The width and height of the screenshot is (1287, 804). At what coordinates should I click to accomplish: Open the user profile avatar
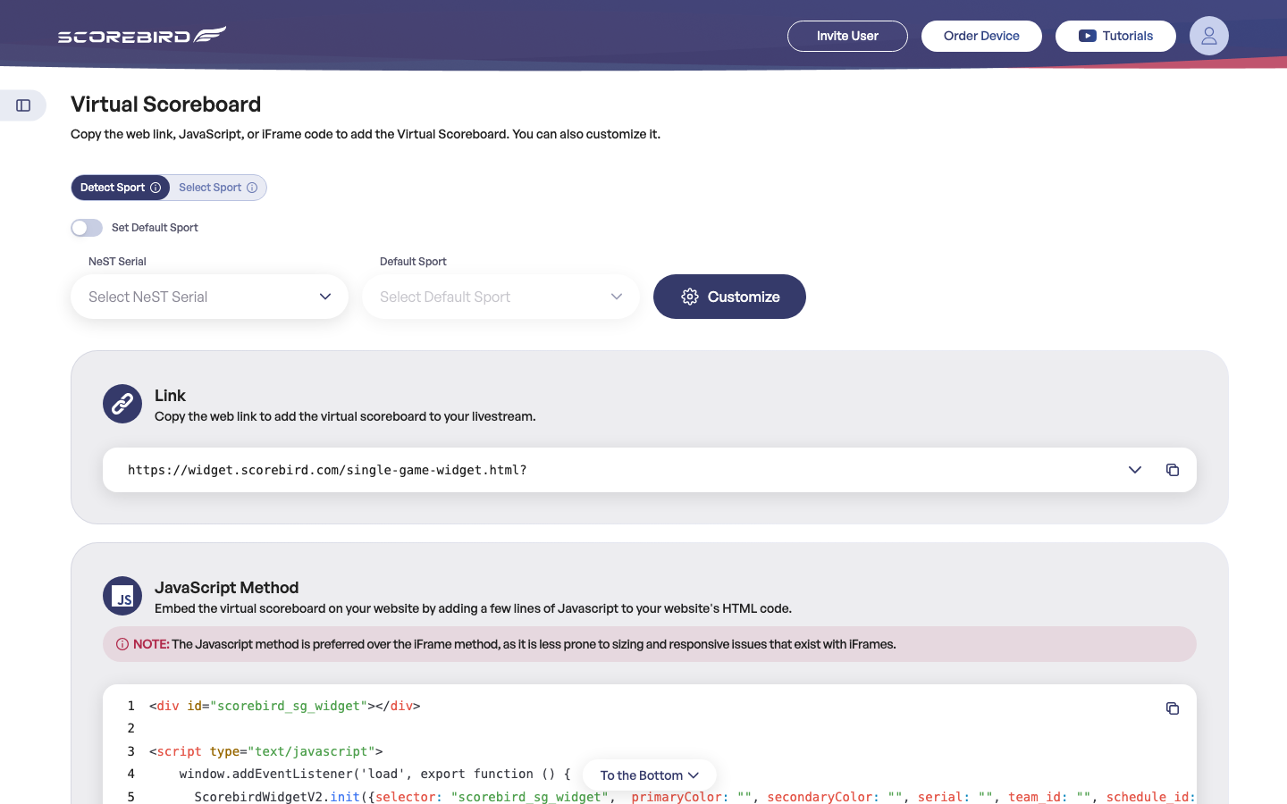click(1208, 36)
